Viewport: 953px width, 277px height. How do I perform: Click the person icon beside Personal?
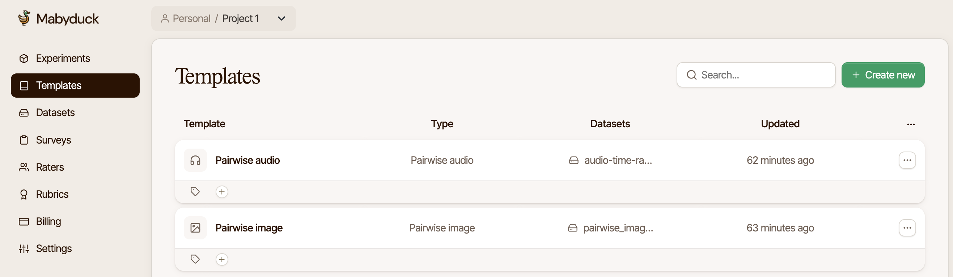tap(165, 18)
